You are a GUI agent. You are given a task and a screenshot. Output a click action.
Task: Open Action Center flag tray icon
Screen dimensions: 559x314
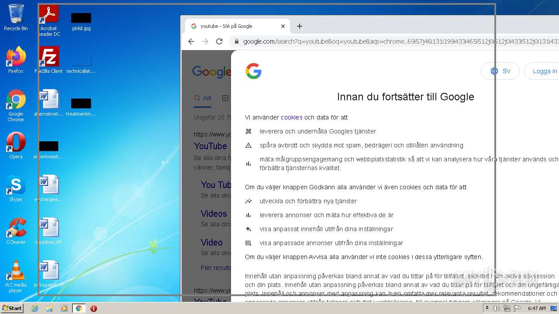tap(518, 308)
